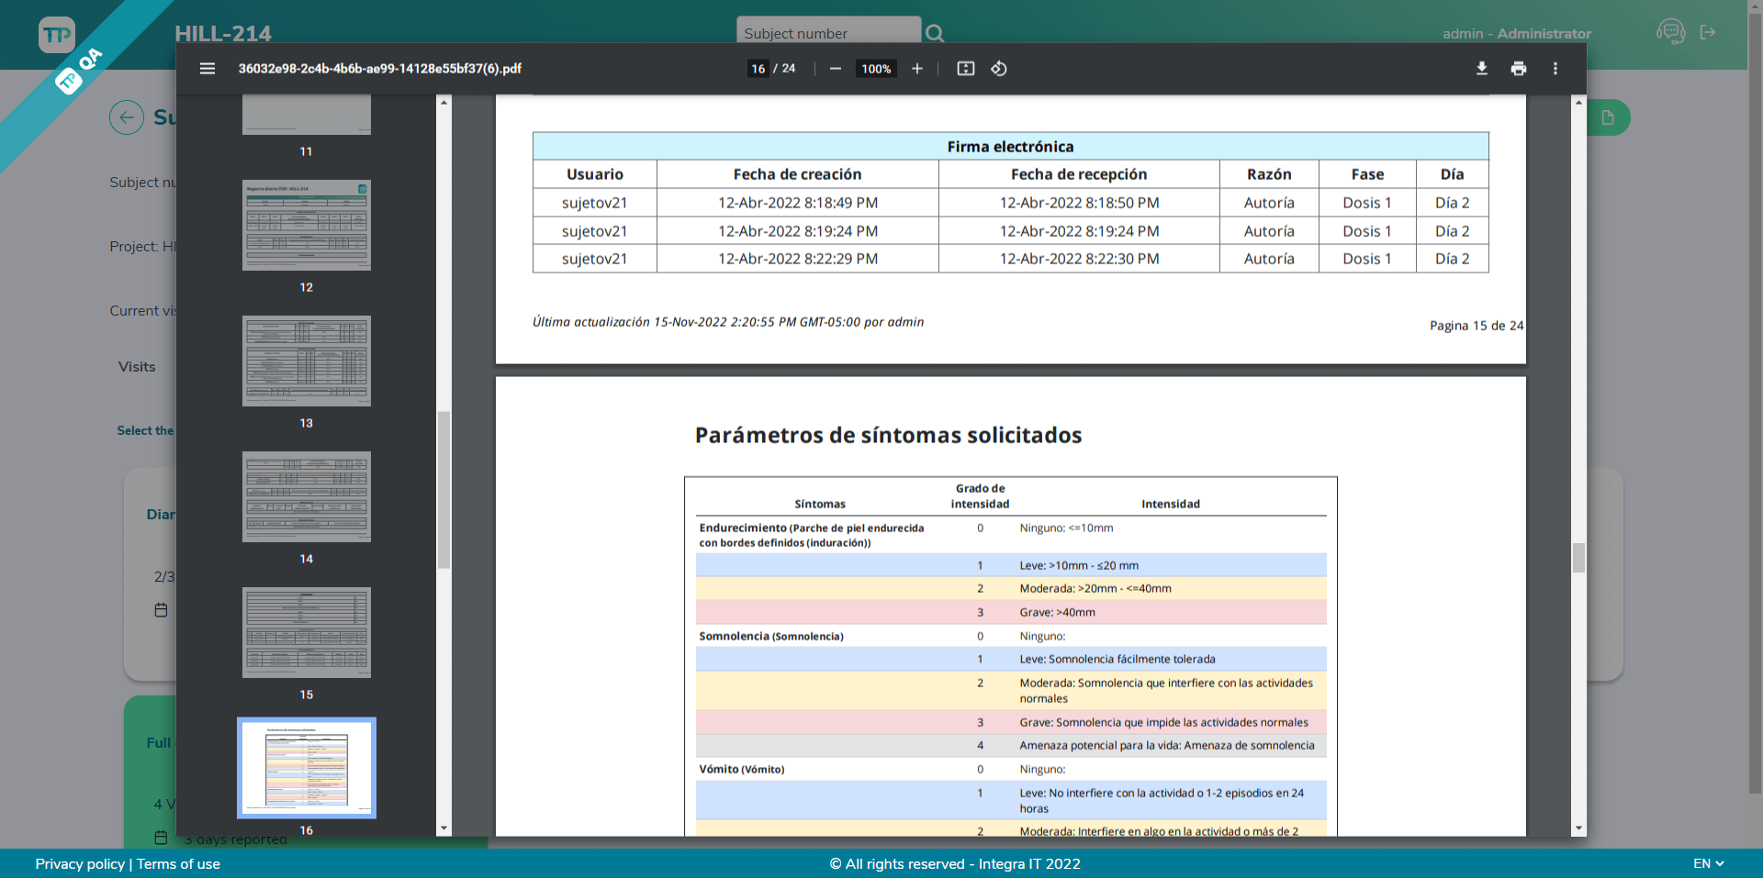Click the subject search magnifier icon
This screenshot has width=1763, height=878.
[x=935, y=33]
